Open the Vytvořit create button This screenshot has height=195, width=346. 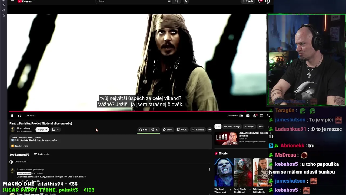(248, 1)
